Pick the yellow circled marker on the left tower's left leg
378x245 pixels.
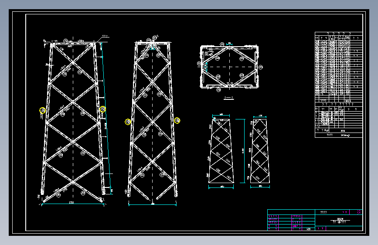click(42, 110)
